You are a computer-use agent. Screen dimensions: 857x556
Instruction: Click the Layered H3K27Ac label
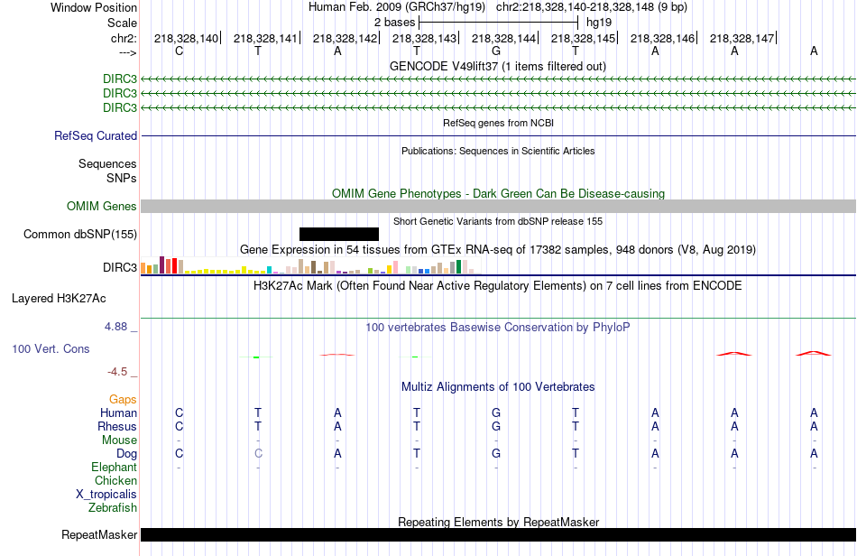(x=59, y=299)
